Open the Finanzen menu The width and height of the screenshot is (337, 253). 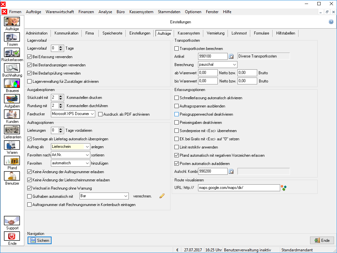pos(86,12)
